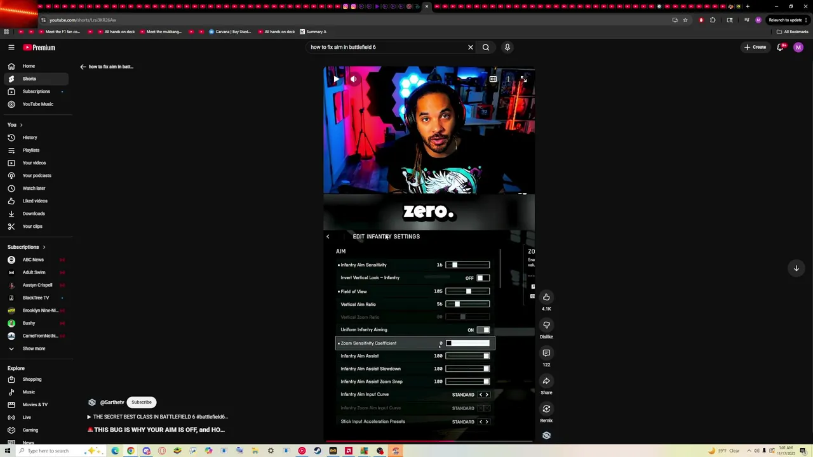The image size is (813, 457).
Task: Start voice search with the microphone icon
Action: (507, 47)
